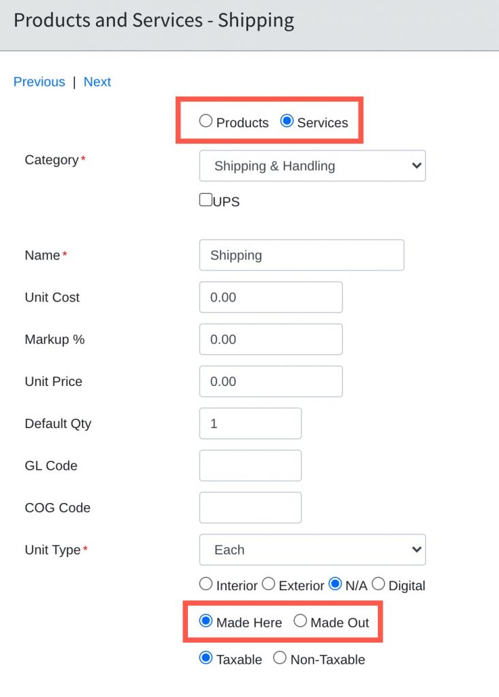Click the Markup % field
The image size is (499, 697).
(270, 339)
